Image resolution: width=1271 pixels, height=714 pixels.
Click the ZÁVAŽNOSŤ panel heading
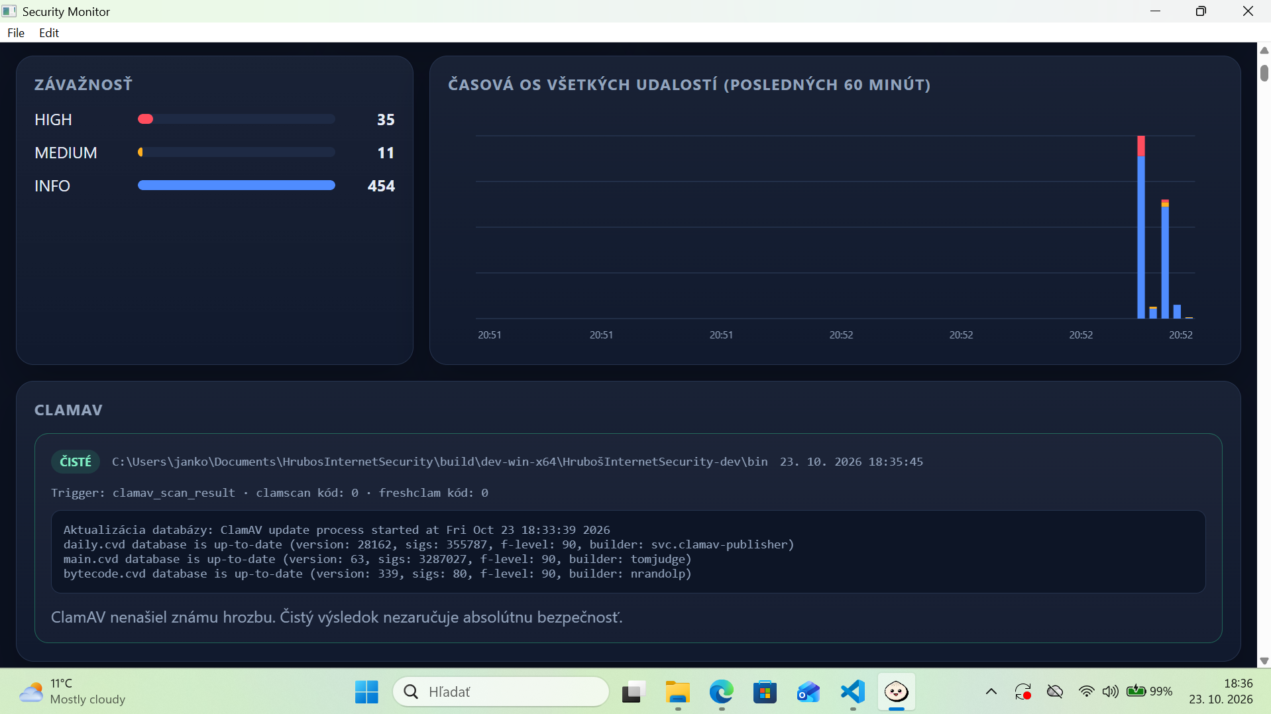pos(83,85)
